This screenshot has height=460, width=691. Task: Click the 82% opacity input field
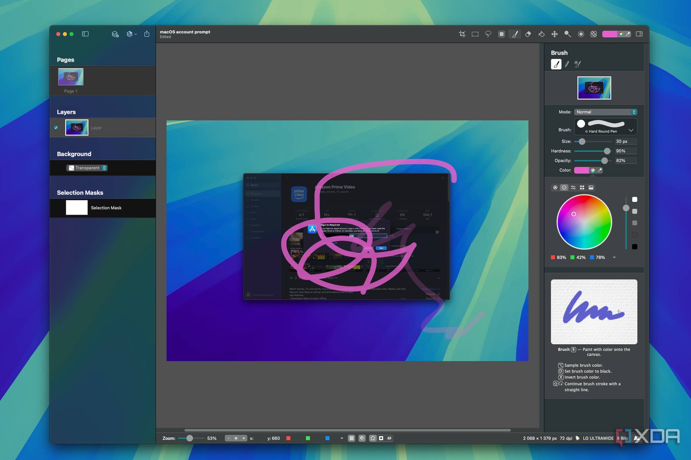626,161
